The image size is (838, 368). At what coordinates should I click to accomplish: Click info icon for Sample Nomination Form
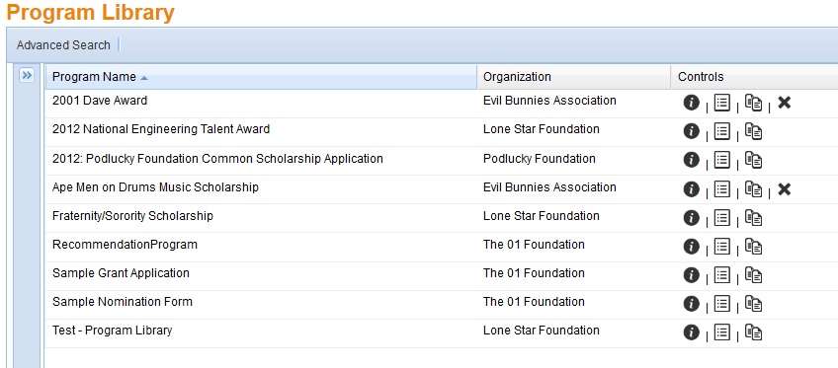pos(691,304)
